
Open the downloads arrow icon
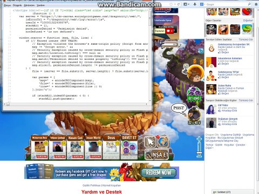(x=195, y=4)
